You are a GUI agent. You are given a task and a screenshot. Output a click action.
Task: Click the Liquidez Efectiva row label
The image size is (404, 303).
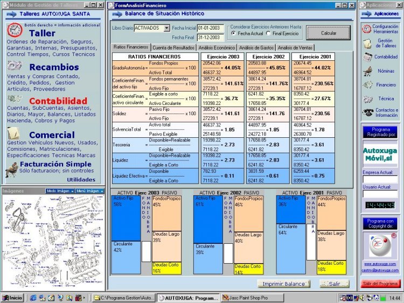click(128, 176)
